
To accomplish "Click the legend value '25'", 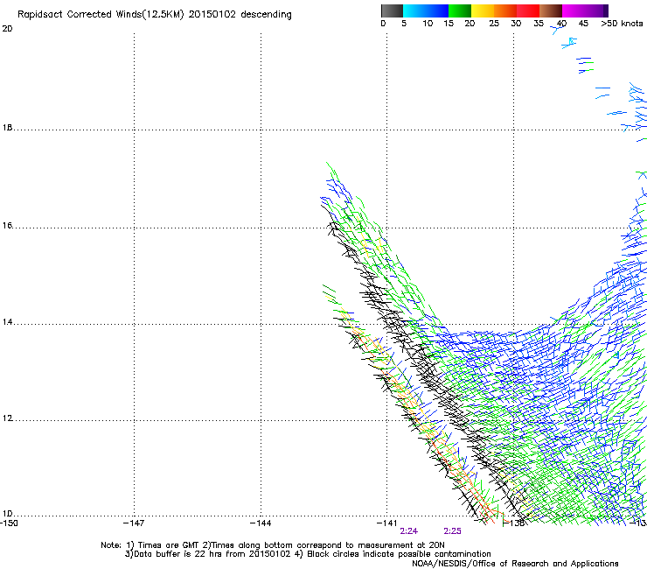I will (494, 24).
